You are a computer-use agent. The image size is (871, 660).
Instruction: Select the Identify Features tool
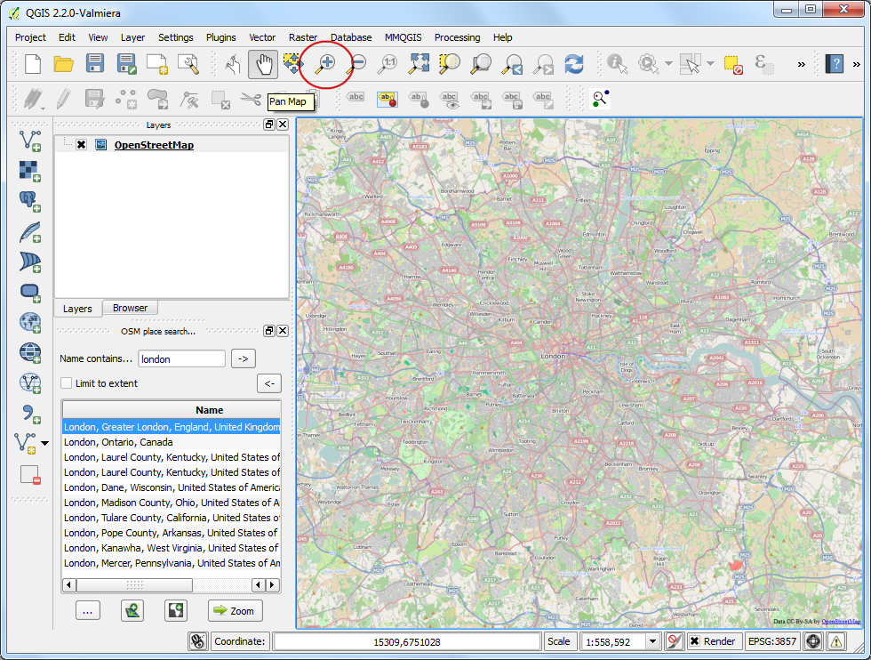pyautogui.click(x=617, y=64)
